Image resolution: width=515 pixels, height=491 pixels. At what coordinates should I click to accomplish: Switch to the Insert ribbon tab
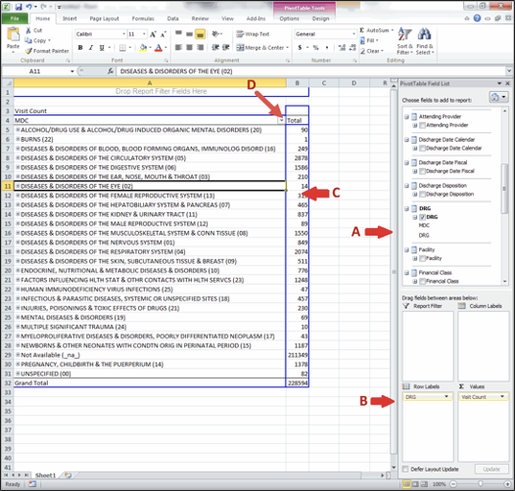[70, 19]
